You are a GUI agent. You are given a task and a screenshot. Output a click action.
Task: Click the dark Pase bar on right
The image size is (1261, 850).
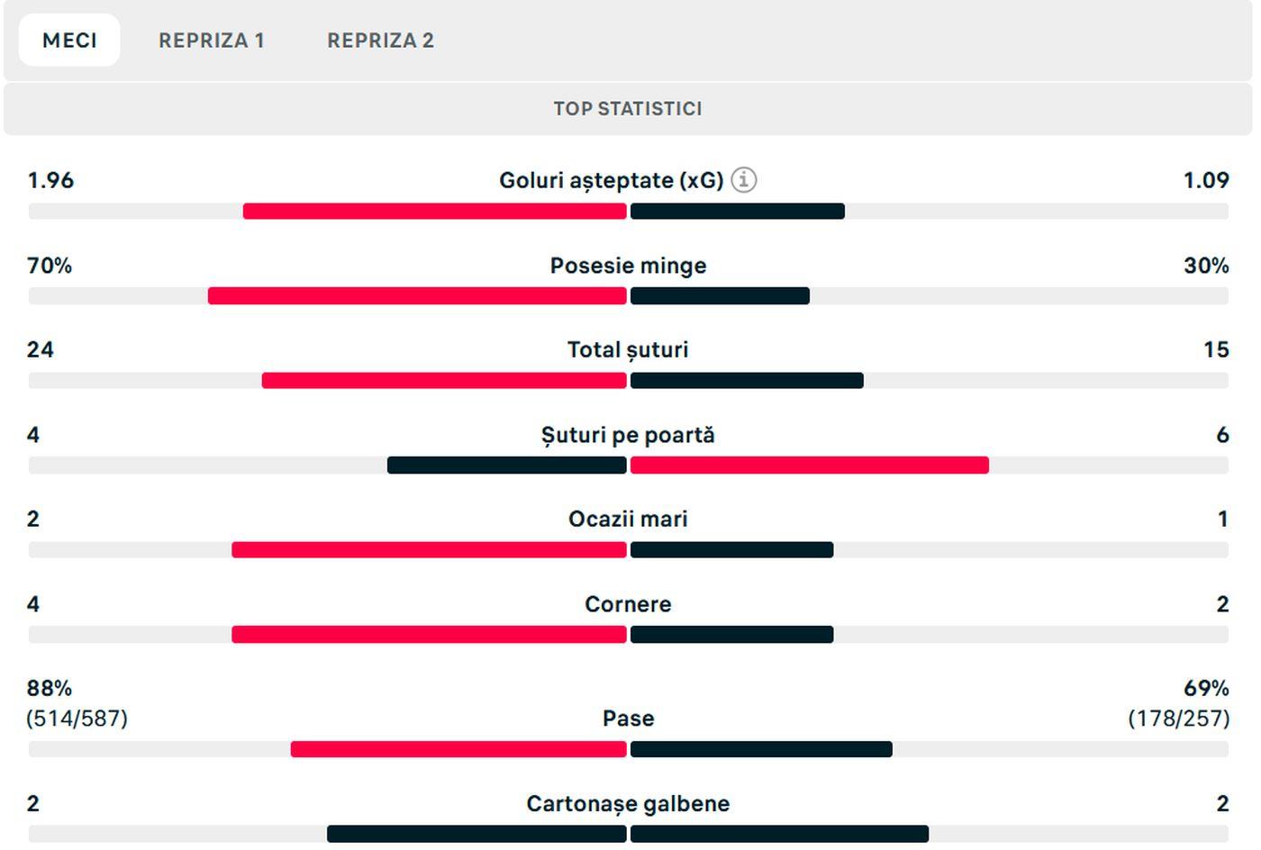pos(761,749)
